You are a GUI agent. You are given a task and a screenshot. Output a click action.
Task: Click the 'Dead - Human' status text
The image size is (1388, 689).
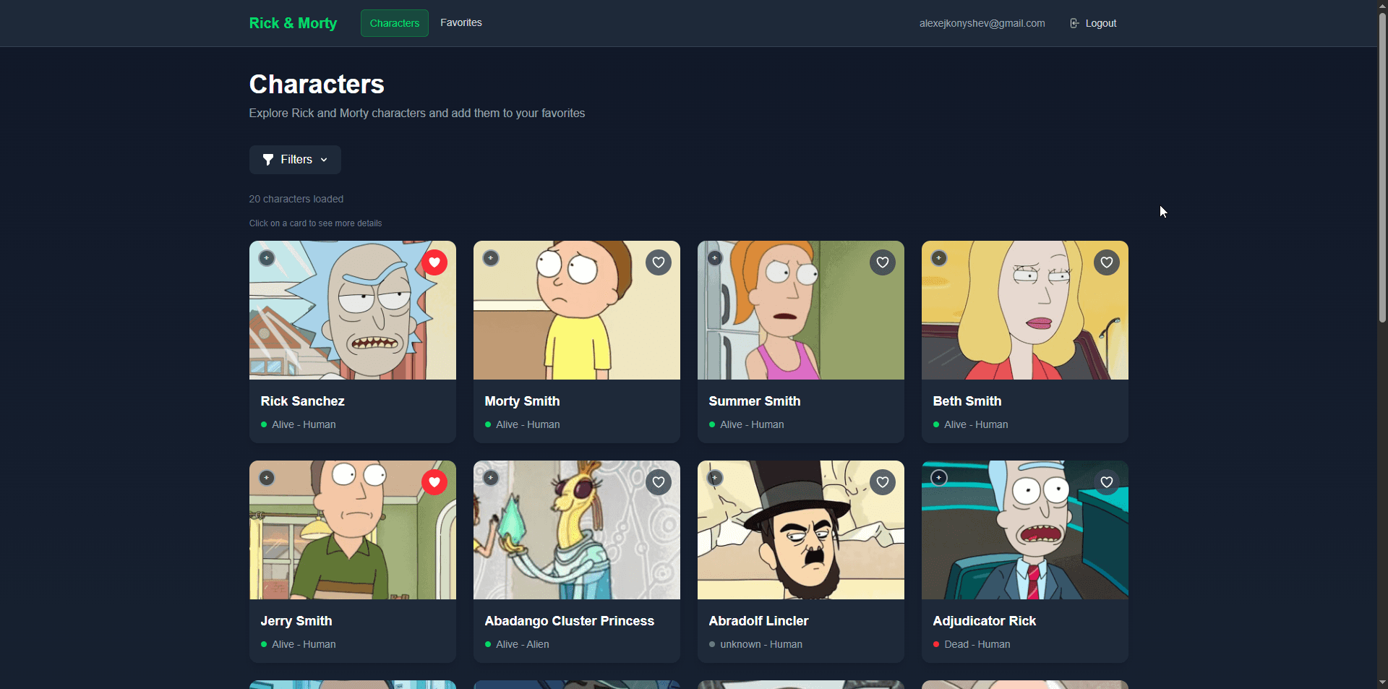tap(977, 644)
